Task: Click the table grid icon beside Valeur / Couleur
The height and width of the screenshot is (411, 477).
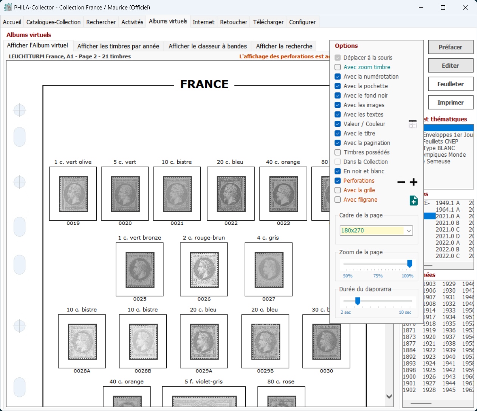Action: click(413, 124)
